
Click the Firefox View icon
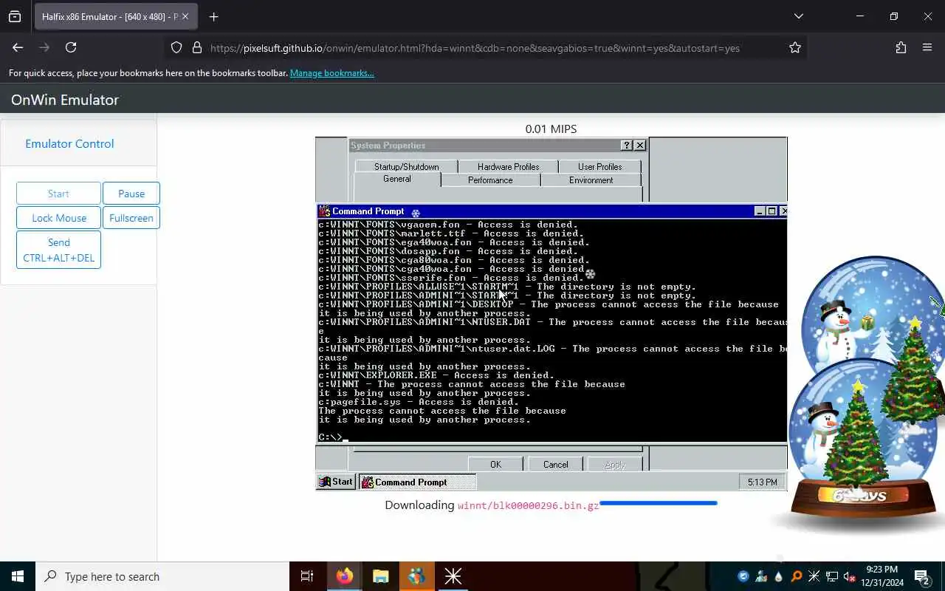(15, 16)
